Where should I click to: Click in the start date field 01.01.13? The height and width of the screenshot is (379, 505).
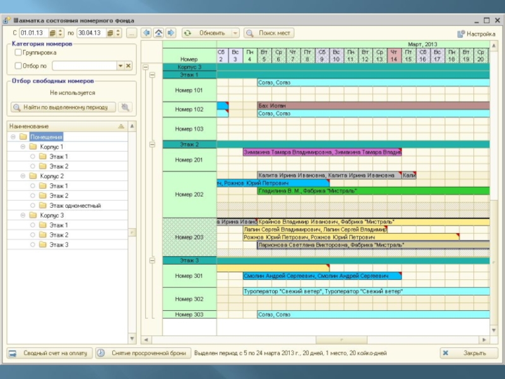pyautogui.click(x=32, y=33)
